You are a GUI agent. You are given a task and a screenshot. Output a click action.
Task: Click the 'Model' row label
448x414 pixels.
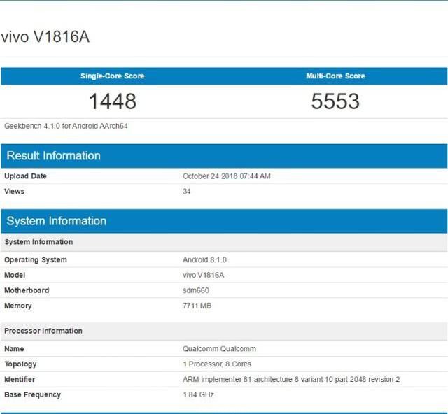pos(15,275)
